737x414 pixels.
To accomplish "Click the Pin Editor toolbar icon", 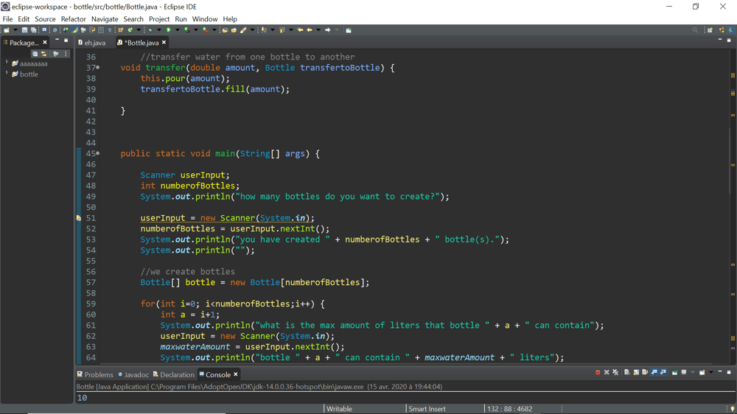I will pos(349,30).
